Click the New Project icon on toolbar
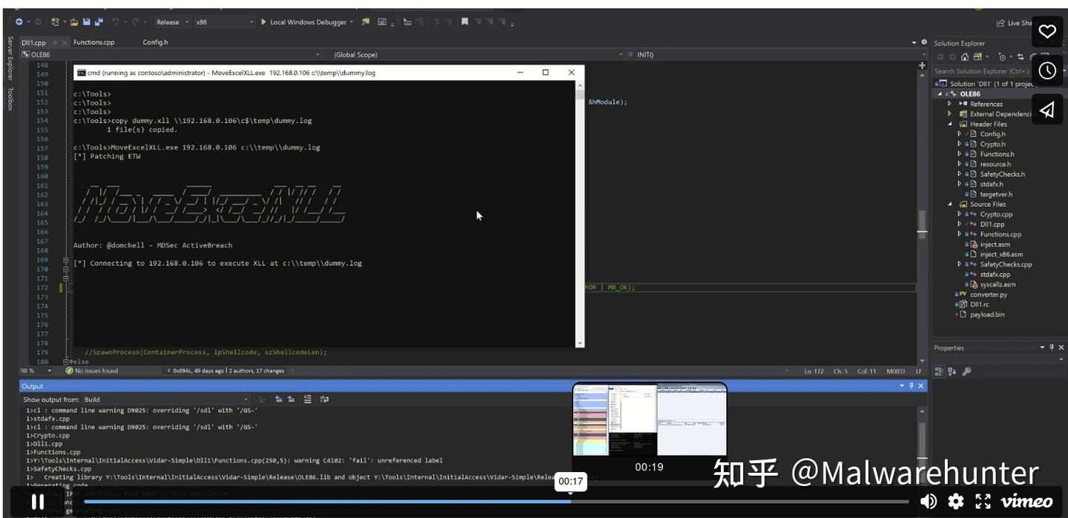This screenshot has width=1068, height=518. tap(55, 21)
